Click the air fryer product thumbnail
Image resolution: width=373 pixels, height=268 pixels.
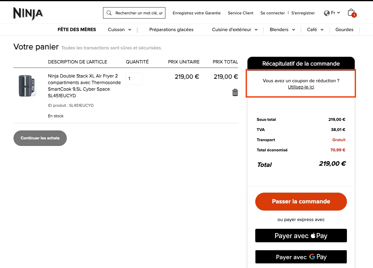point(27,86)
